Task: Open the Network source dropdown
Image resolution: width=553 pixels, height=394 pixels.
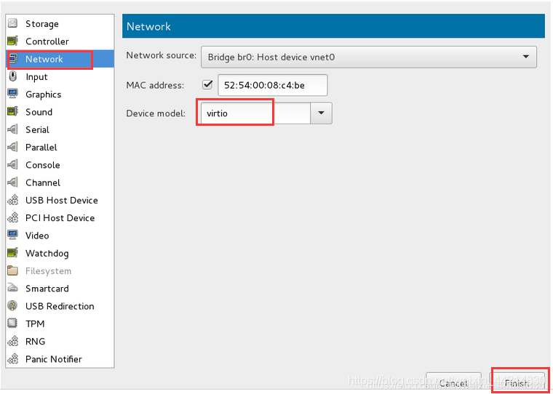Action: click(369, 57)
